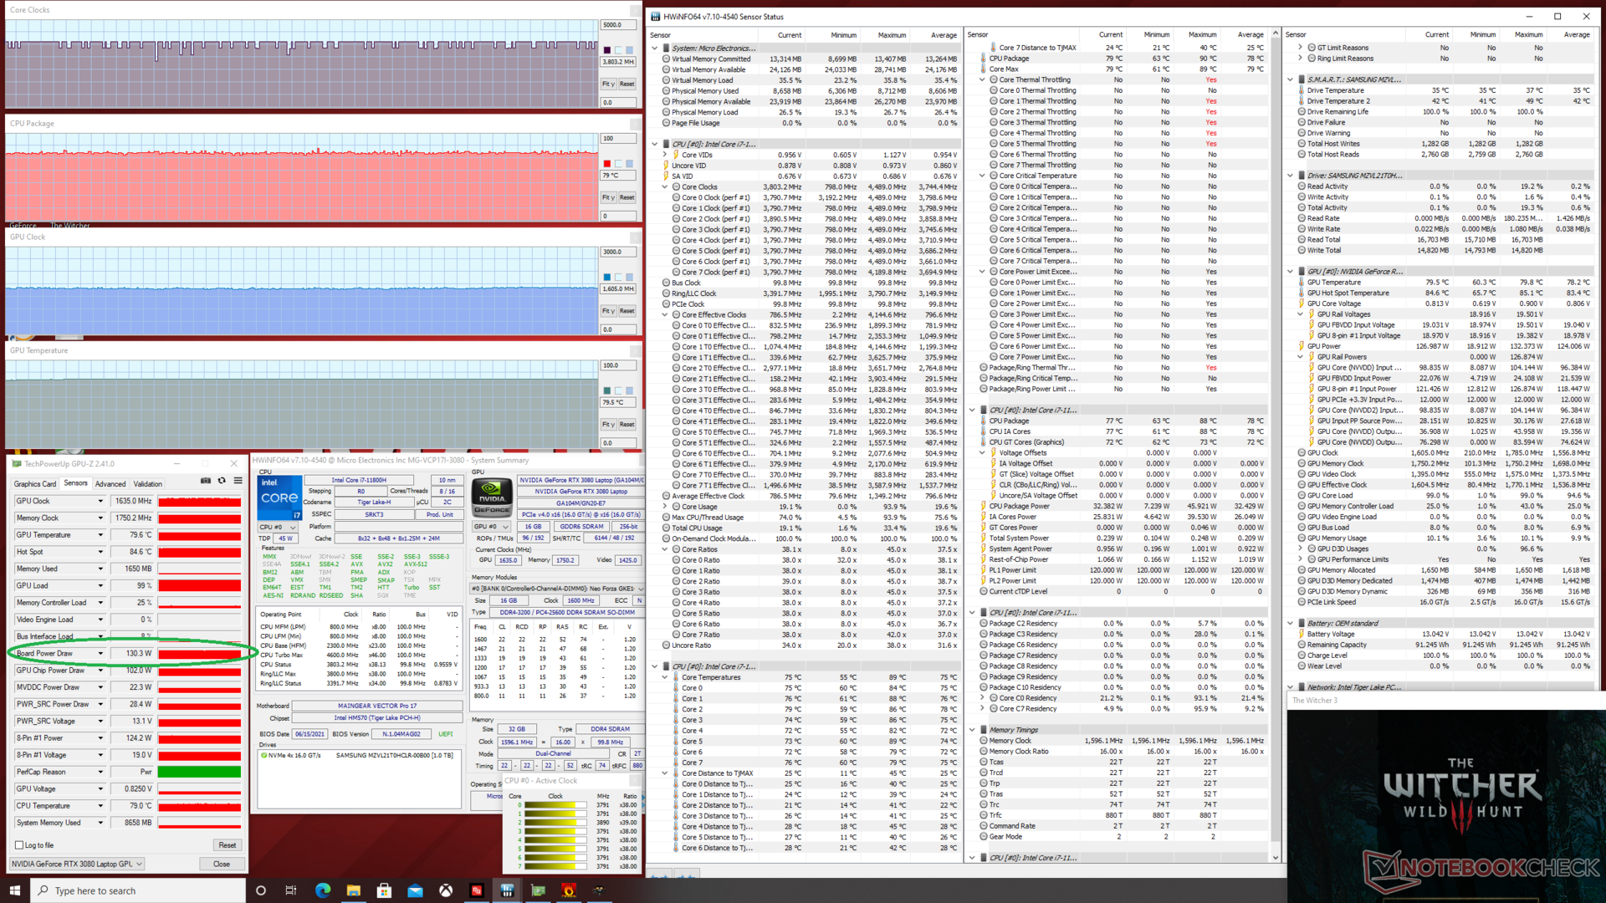Switch to the Advanced tab in GPU-Z
Screen dimensions: 1606x903
[110, 483]
